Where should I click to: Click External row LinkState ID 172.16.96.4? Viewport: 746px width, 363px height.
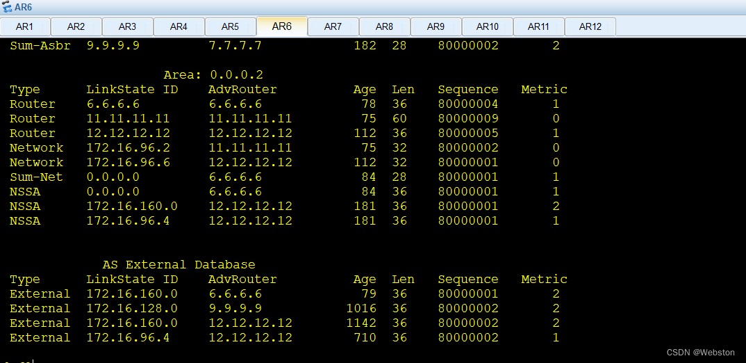point(128,338)
